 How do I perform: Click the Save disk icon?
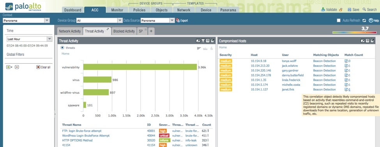tap(350, 10)
